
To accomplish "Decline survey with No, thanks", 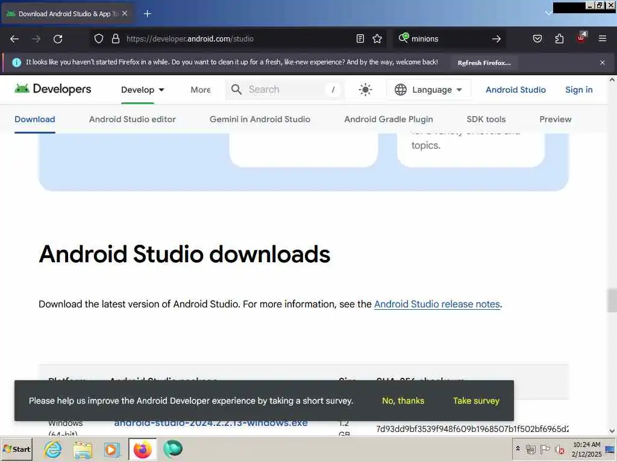I will [x=403, y=401].
